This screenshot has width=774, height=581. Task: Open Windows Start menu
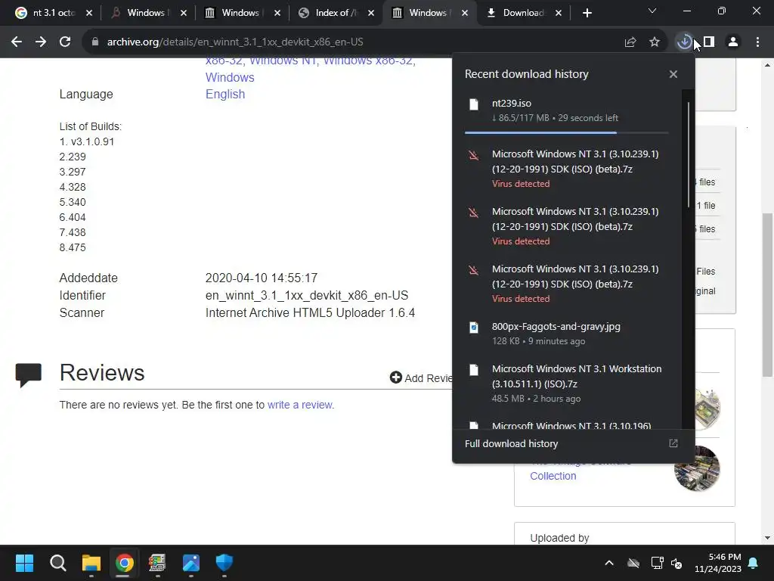24,563
